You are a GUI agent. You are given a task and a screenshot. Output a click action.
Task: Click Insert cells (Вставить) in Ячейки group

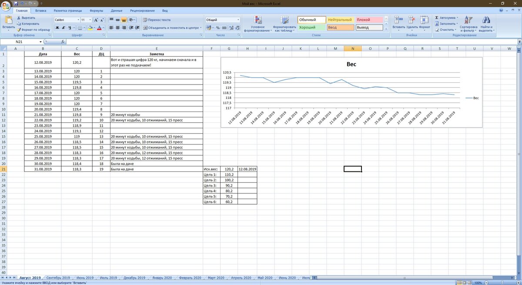tap(398, 23)
